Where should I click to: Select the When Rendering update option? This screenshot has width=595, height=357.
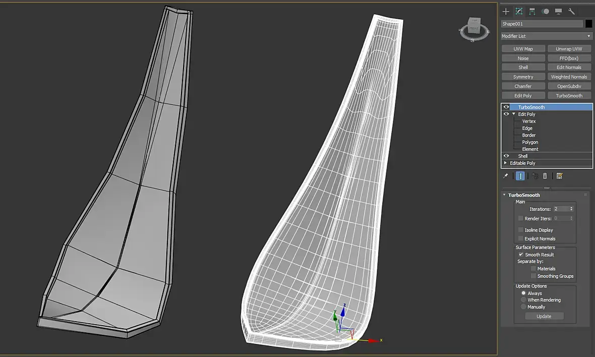click(x=523, y=300)
